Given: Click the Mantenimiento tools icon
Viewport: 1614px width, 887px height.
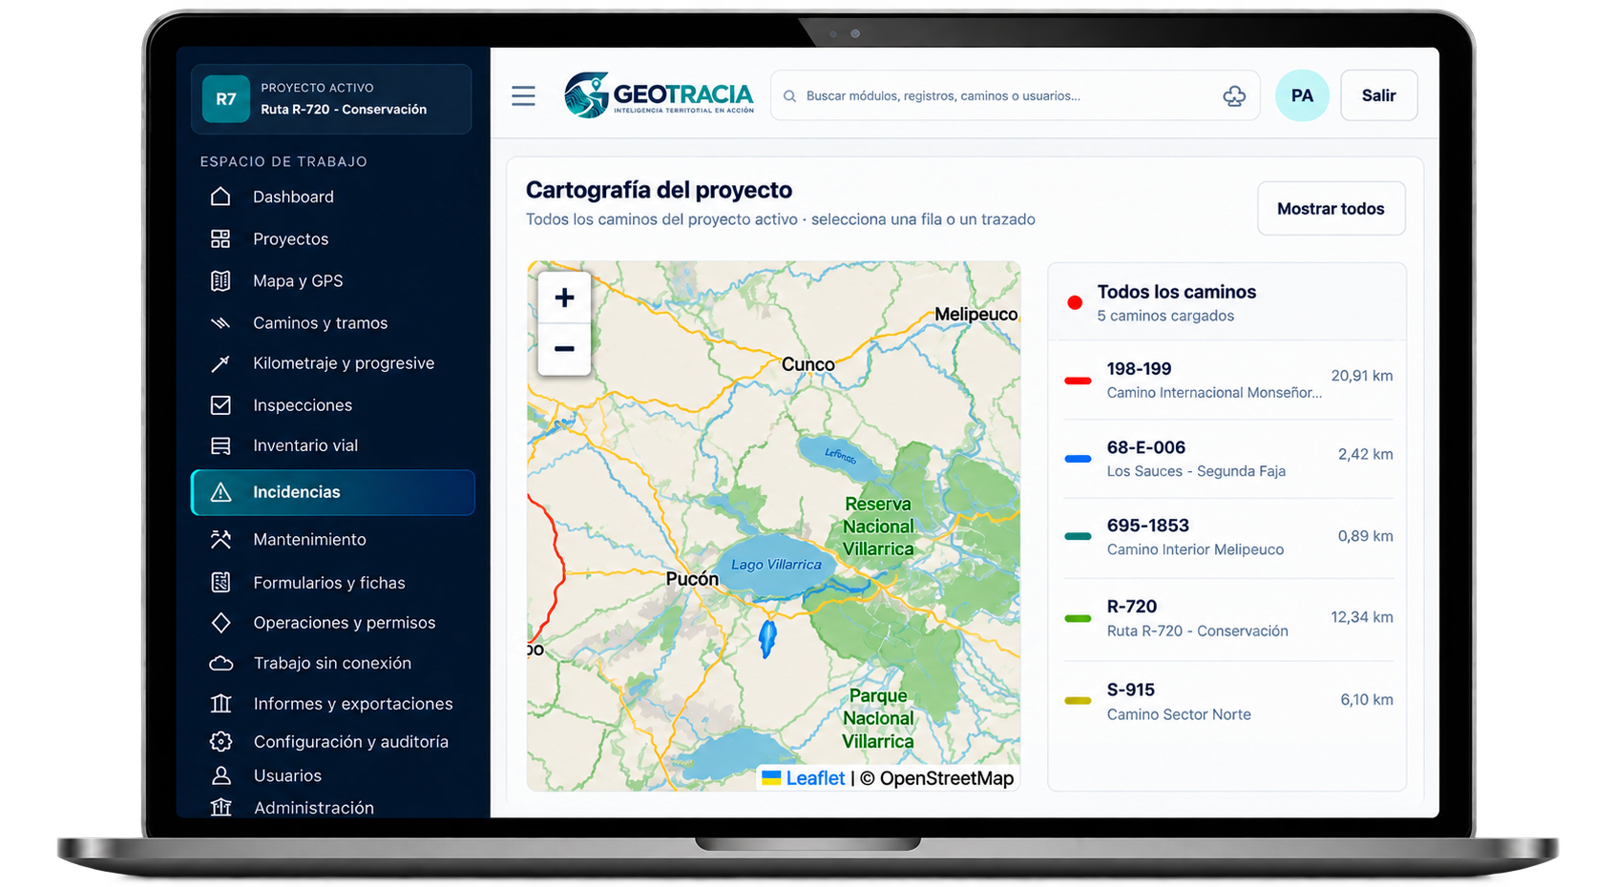Looking at the screenshot, I should click(x=220, y=540).
